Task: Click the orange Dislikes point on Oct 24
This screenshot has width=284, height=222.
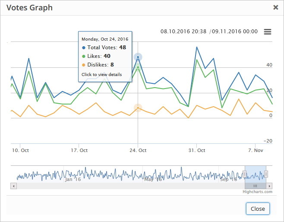Action: tap(138, 108)
